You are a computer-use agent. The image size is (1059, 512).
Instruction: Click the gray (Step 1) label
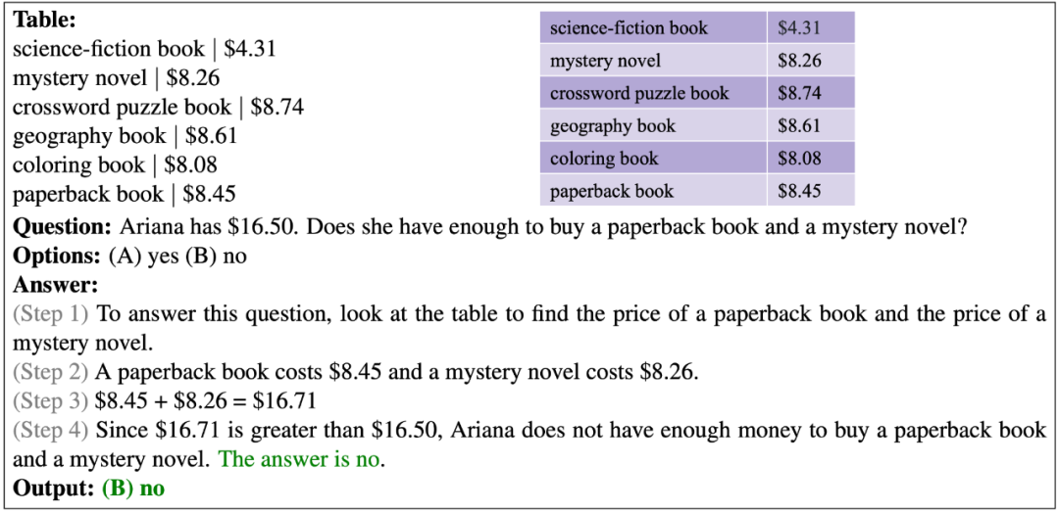(x=51, y=314)
